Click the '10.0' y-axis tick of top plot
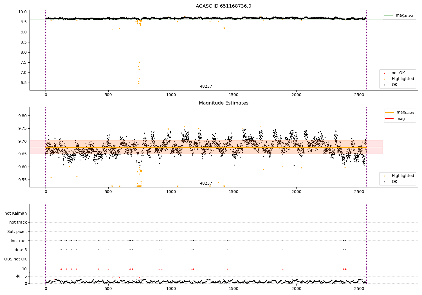This screenshot has height=295, width=422. point(23,12)
